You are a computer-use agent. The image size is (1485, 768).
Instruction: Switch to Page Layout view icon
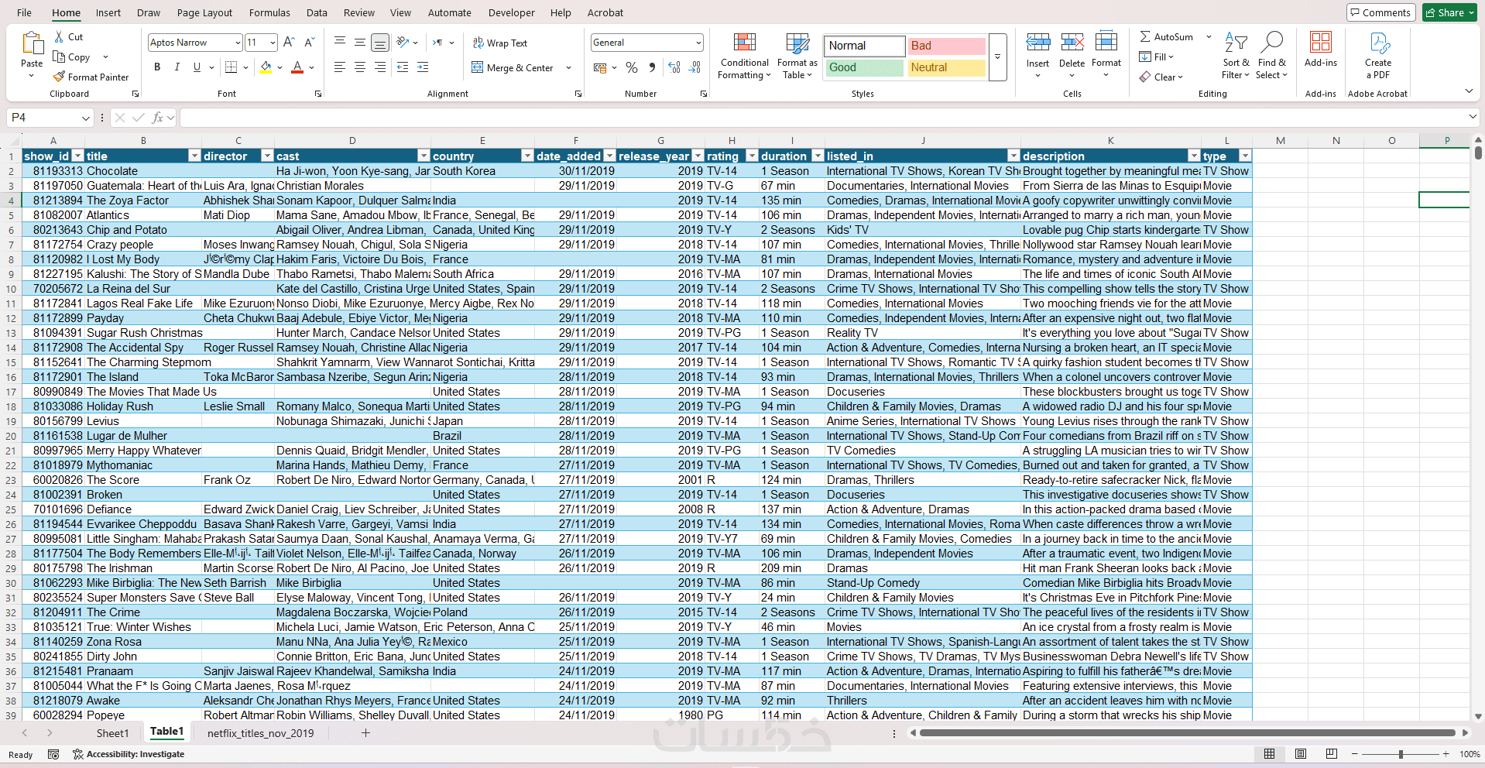(1301, 754)
